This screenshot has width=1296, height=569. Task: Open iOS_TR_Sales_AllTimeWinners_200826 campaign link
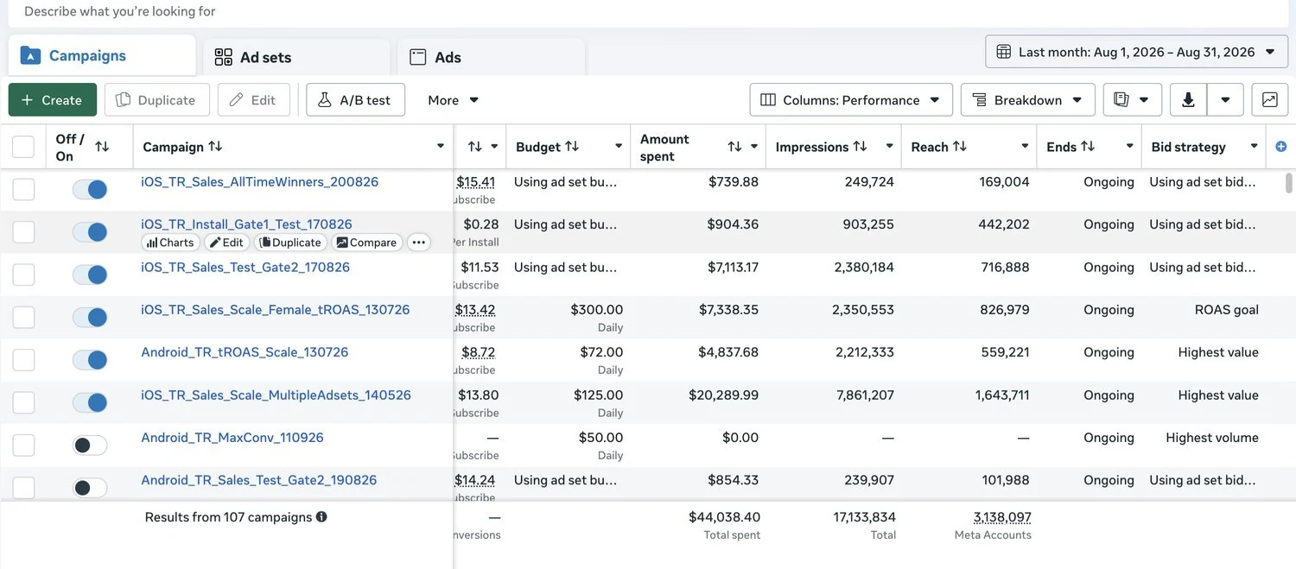point(260,182)
